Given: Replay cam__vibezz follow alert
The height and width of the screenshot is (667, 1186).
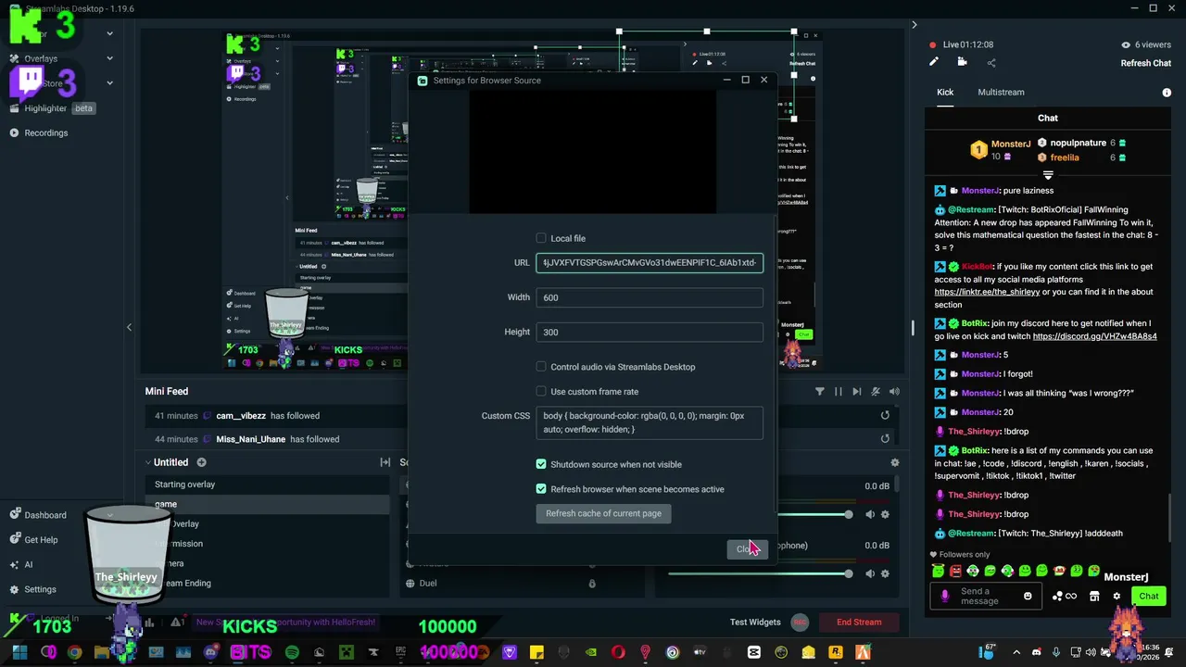Looking at the screenshot, I should 885,416.
